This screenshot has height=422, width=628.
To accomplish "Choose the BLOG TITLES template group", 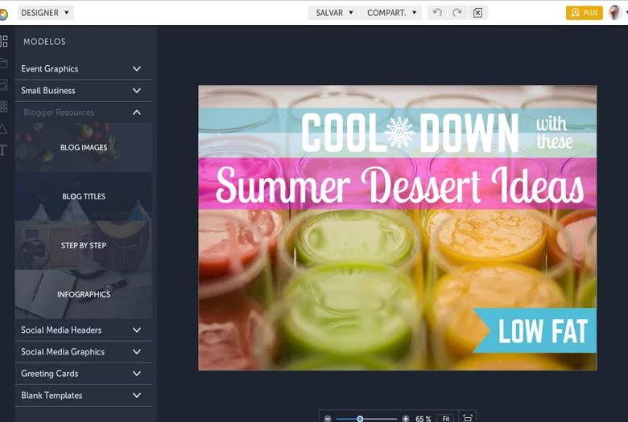I will (x=83, y=196).
